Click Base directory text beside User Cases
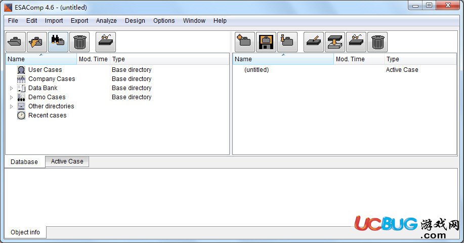This screenshot has height=243, width=464. pos(132,70)
